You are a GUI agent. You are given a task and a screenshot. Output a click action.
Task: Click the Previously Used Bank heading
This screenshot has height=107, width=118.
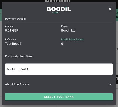pyautogui.click(x=19, y=56)
